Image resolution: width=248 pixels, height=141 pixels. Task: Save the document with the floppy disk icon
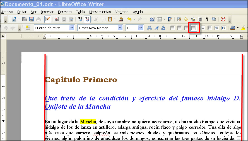pos(32,19)
